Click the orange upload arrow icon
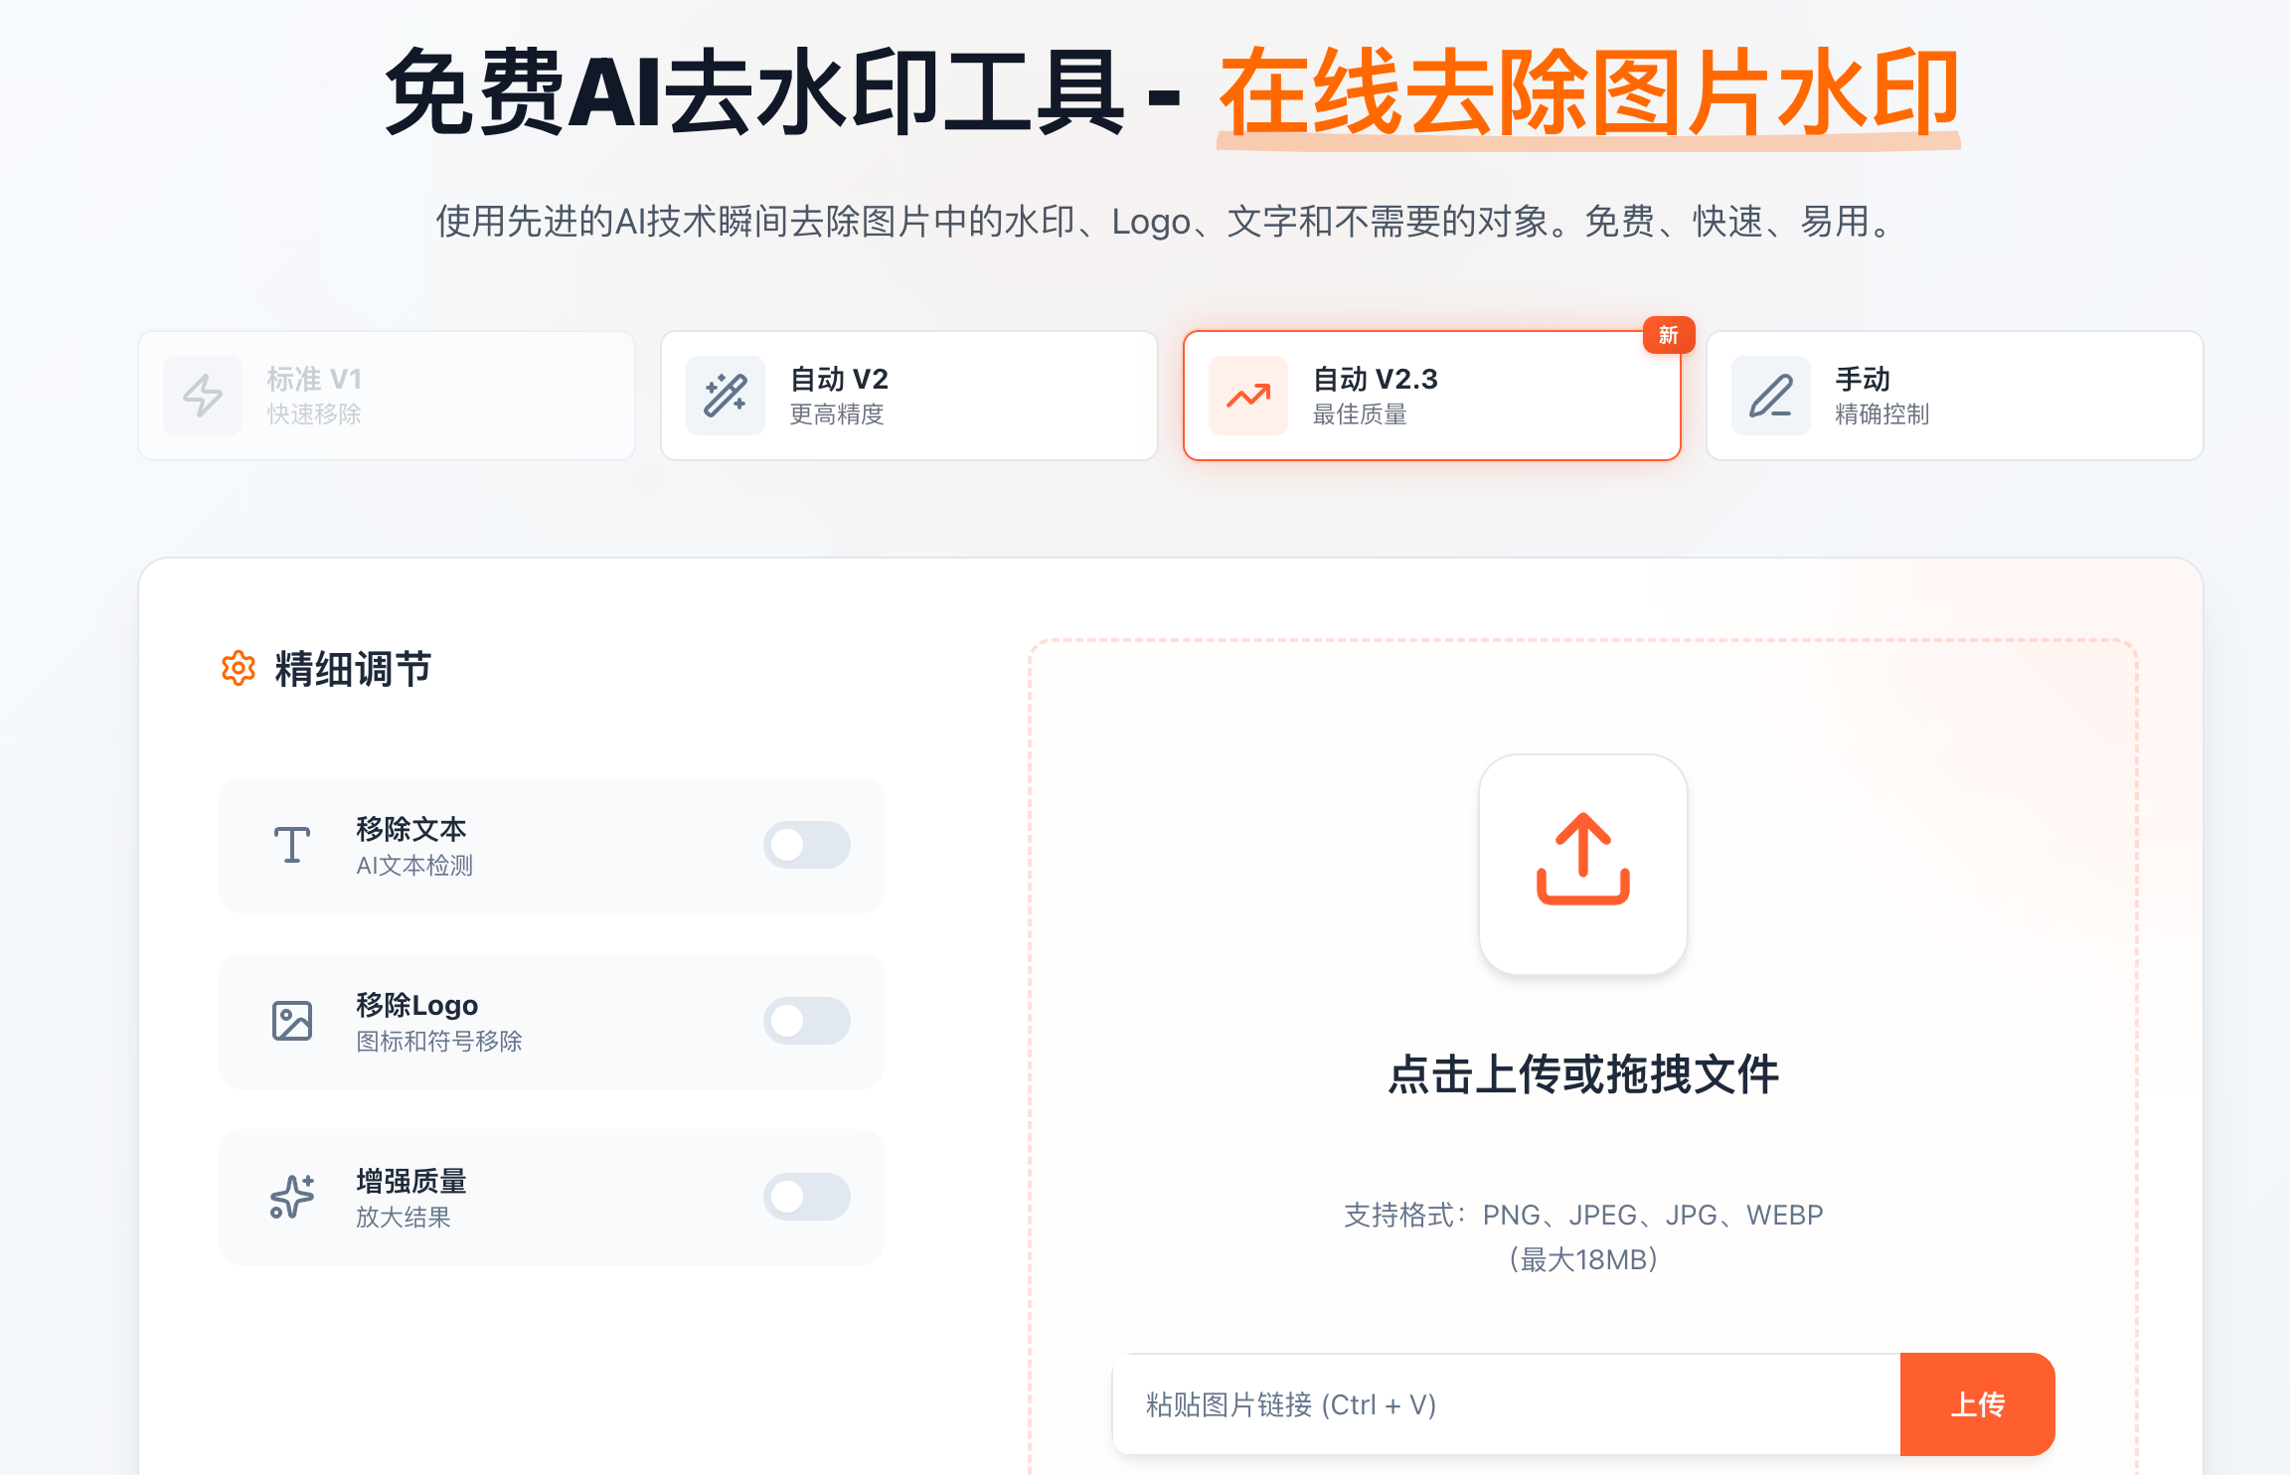Viewport: 2290px width, 1475px height. (1583, 861)
